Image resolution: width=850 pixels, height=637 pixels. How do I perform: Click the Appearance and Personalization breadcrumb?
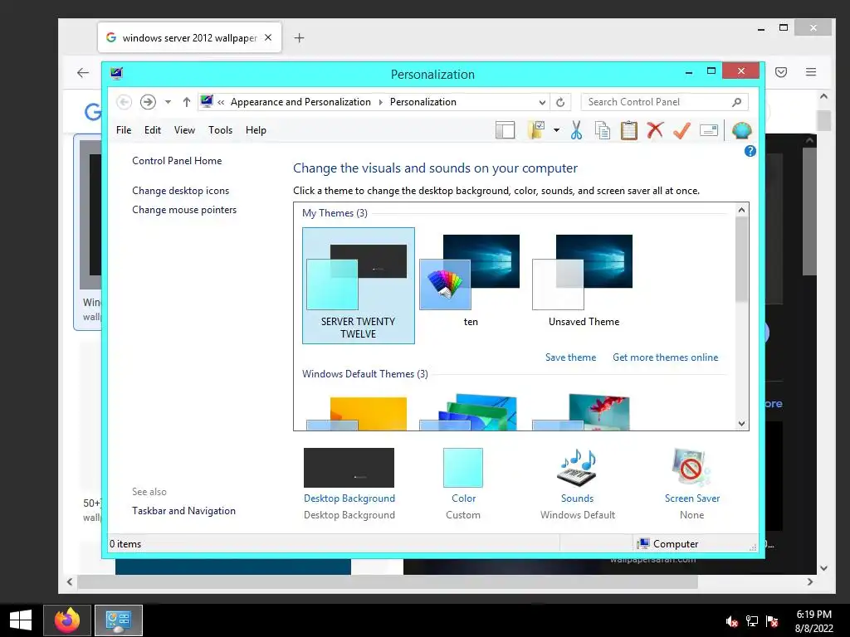click(300, 102)
